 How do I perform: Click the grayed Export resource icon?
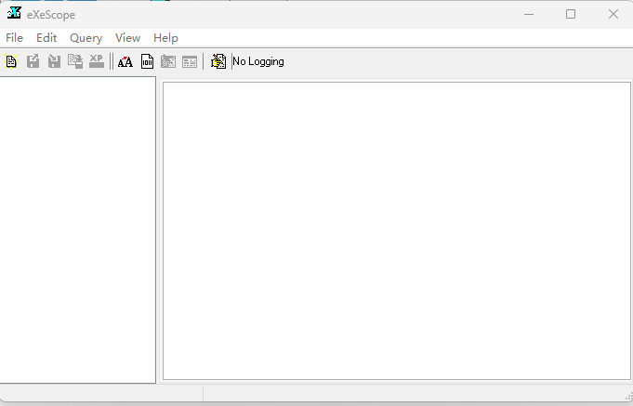(x=33, y=61)
